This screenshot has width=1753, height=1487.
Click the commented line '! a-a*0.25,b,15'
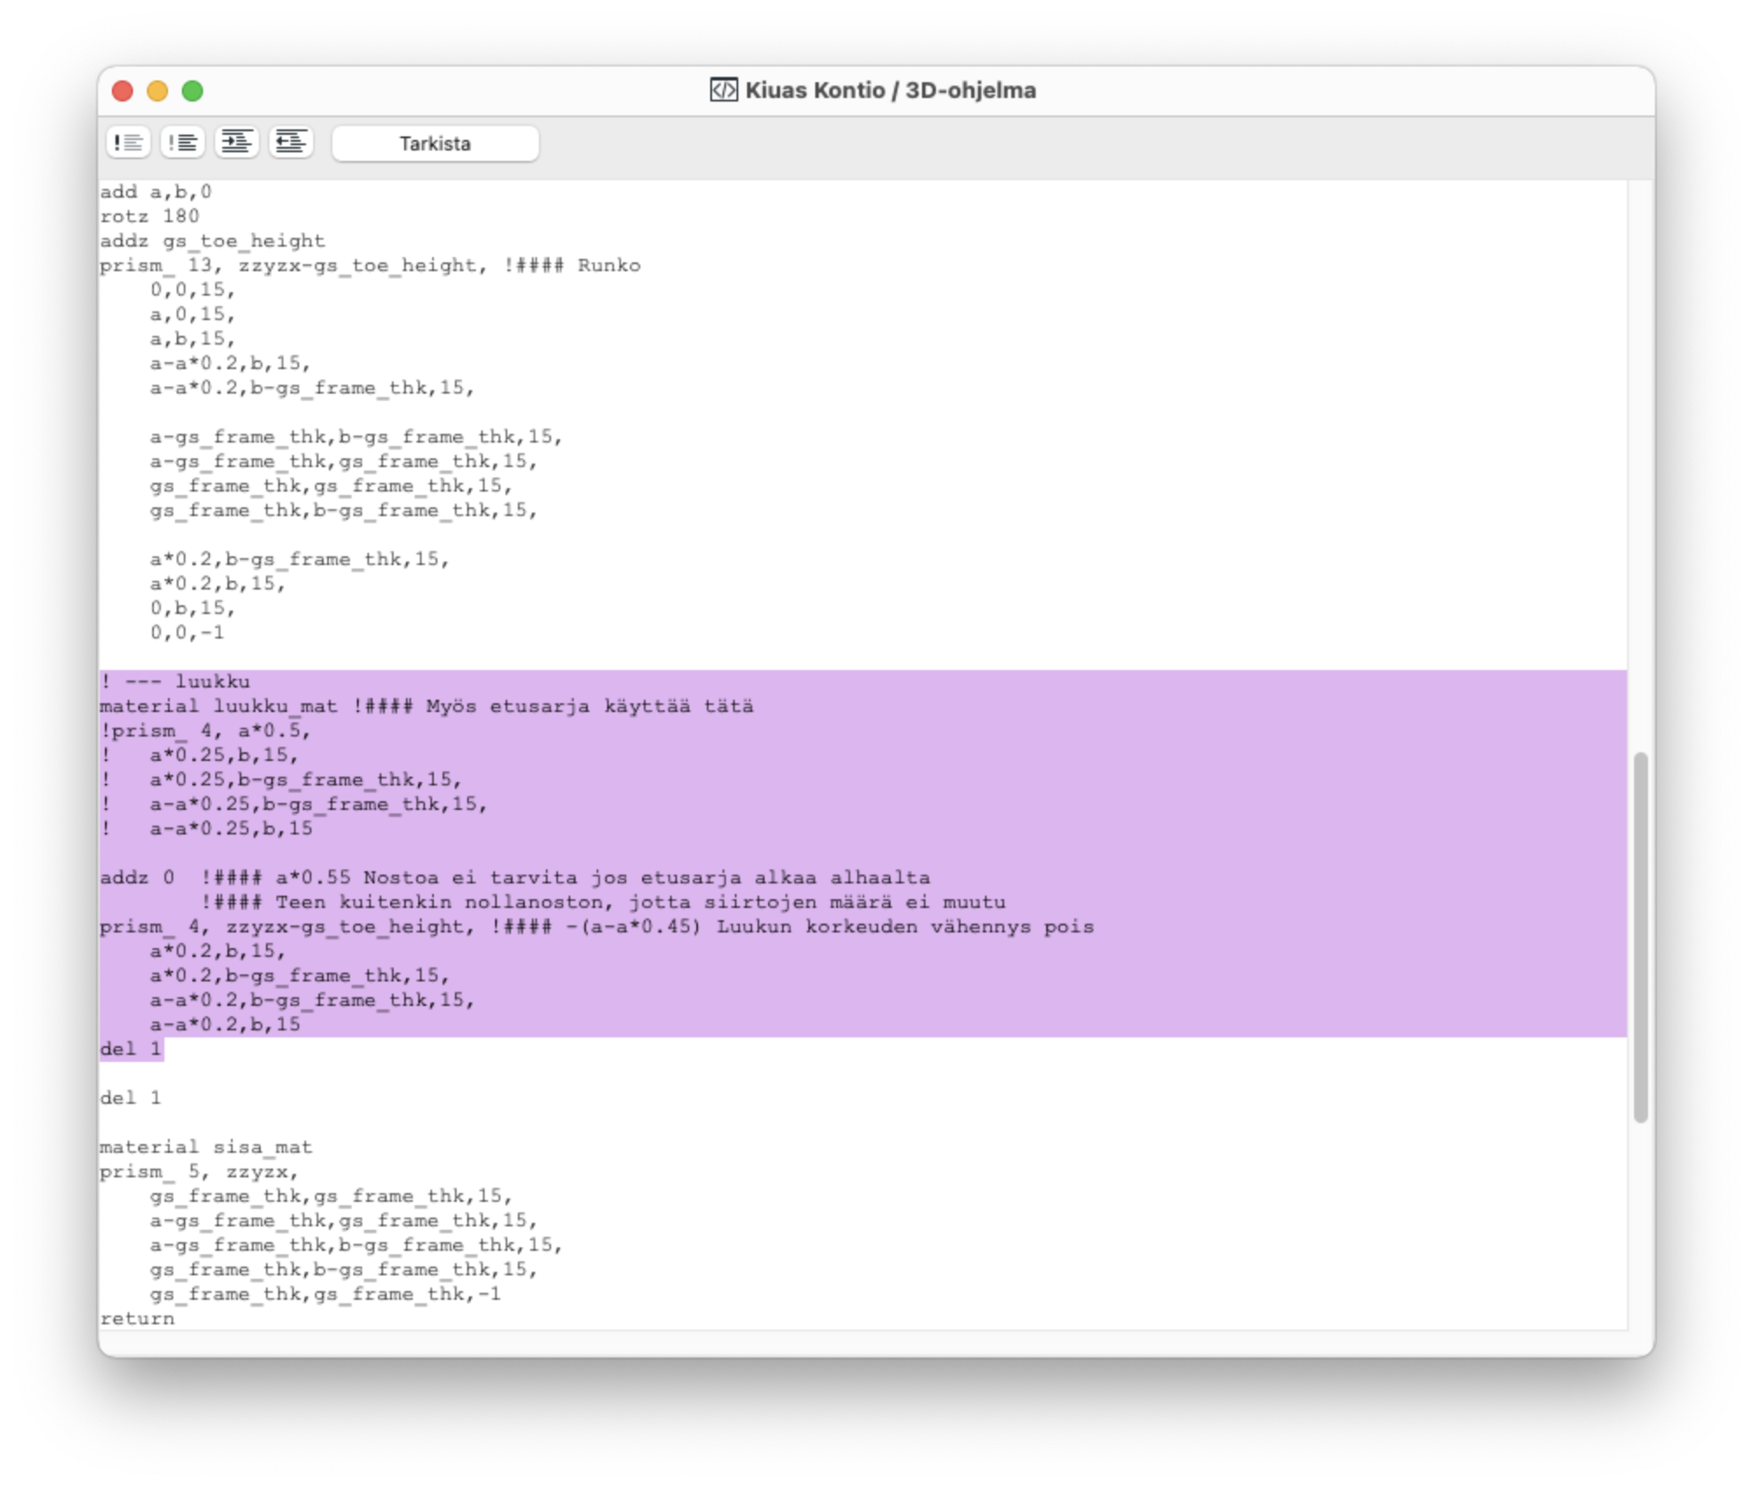tap(206, 828)
